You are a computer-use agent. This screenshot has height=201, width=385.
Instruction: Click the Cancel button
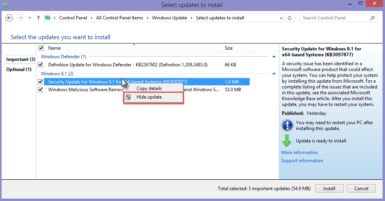click(361, 189)
